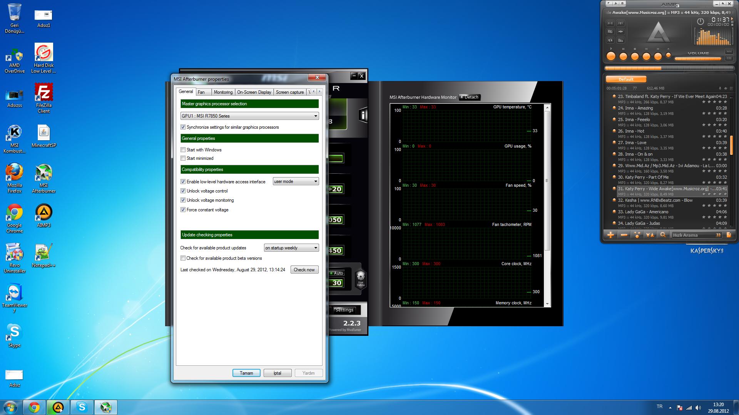Open the Screen capture tab
This screenshot has height=415, width=739.
(x=290, y=92)
